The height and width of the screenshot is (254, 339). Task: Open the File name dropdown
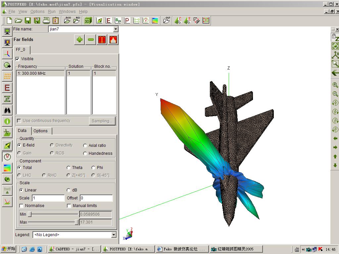click(116, 29)
